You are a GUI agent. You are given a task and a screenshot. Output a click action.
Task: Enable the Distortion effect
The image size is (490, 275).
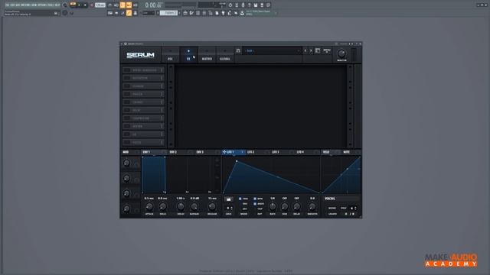pyautogui.click(x=126, y=78)
